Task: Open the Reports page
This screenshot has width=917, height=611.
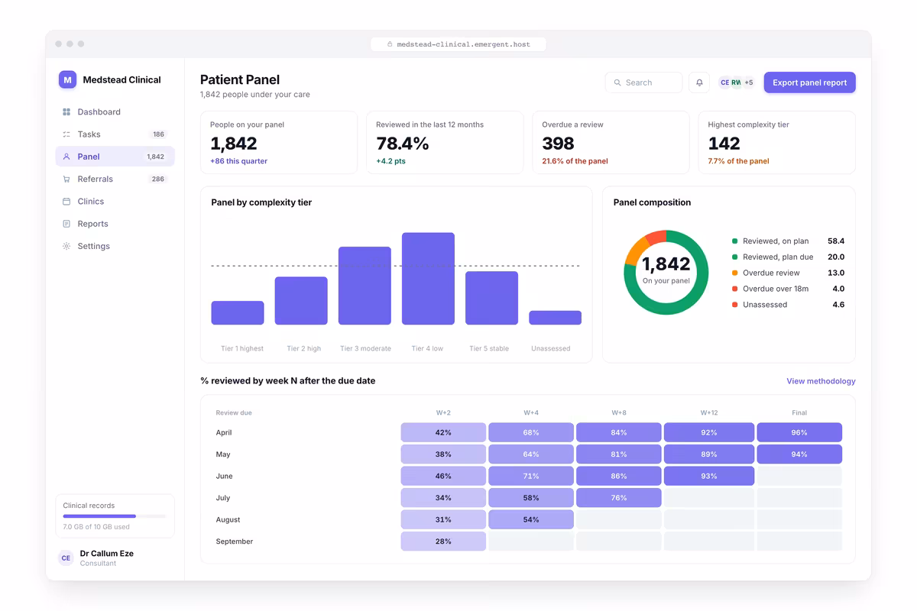Action: click(x=115, y=224)
